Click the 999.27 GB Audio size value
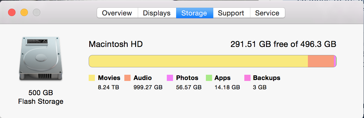 click(148, 87)
